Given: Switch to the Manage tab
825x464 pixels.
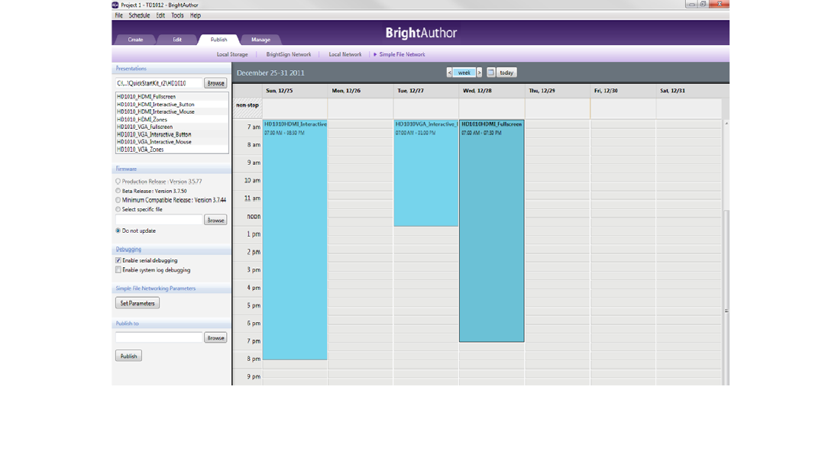Looking at the screenshot, I should (x=260, y=40).
